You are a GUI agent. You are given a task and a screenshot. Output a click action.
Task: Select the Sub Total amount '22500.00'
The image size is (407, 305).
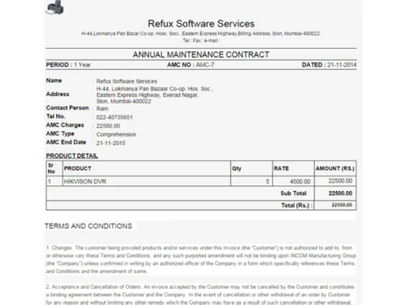pyautogui.click(x=340, y=194)
